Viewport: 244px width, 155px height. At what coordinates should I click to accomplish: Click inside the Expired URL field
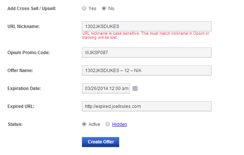(147, 106)
